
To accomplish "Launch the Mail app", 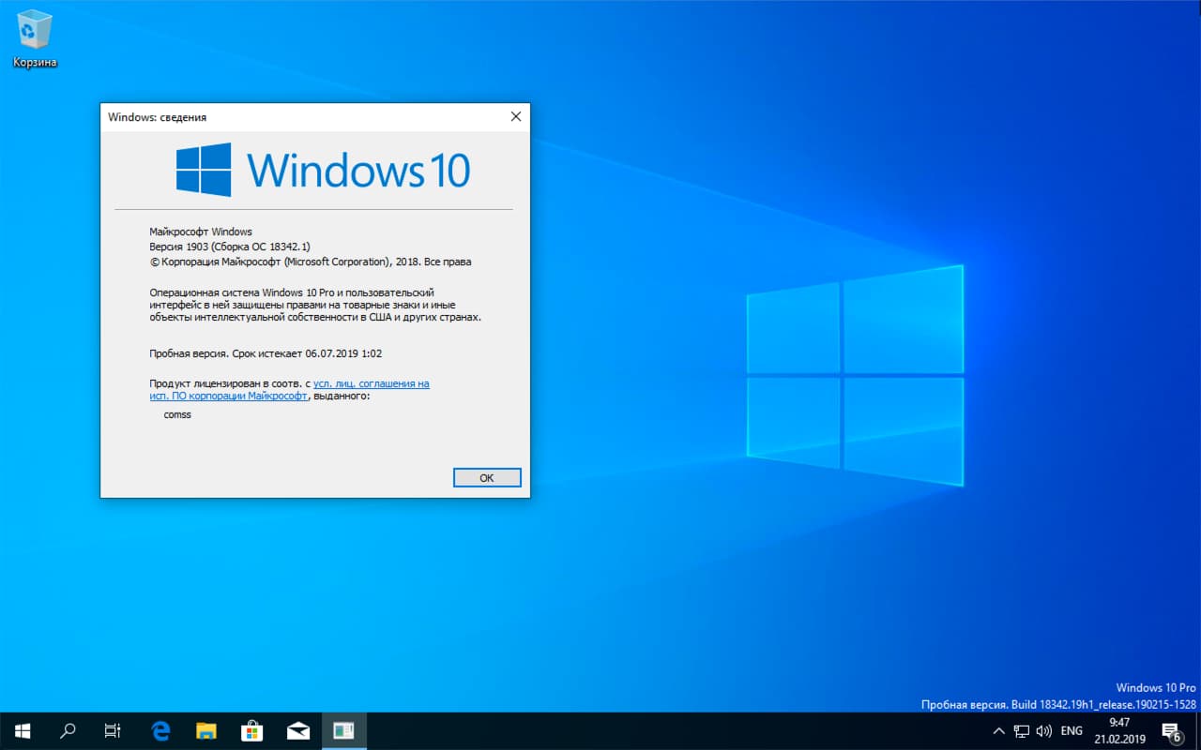I will pyautogui.click(x=297, y=730).
